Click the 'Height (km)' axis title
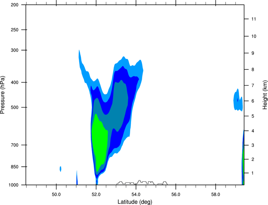The height and width of the screenshot is (205, 268). tap(265, 95)
